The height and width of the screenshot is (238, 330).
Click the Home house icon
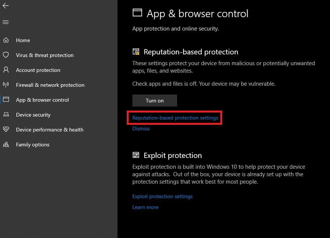pos(6,40)
